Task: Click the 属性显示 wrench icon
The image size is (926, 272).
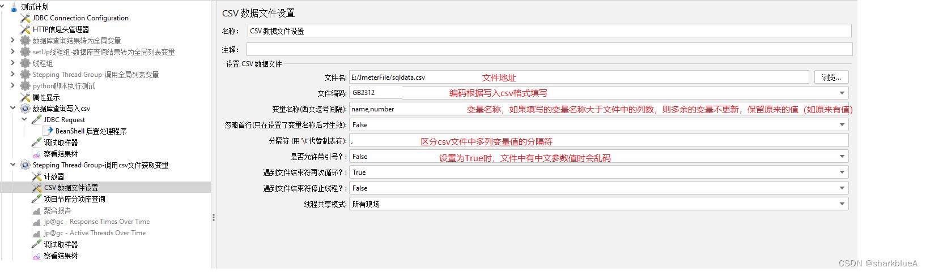Action: click(x=26, y=97)
